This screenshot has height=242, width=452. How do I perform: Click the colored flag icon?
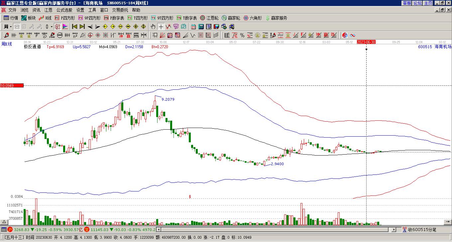(x=65, y=27)
